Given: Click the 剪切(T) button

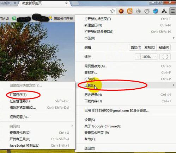Looking at the screenshot, I should (136, 47).
